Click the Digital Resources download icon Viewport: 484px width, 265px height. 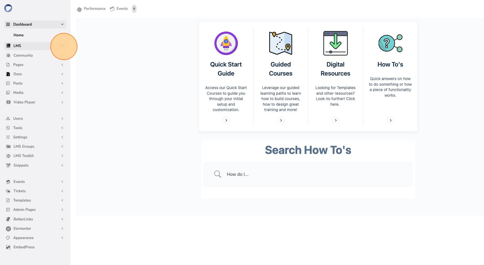335,43
